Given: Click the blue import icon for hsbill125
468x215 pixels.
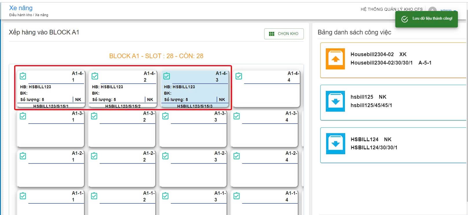Looking at the screenshot, I should coord(335,101).
